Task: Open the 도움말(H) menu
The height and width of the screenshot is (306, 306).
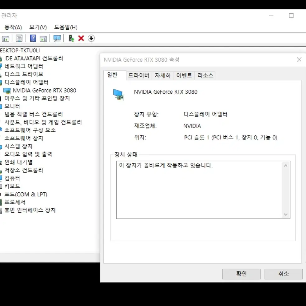Action: [x=66, y=27]
